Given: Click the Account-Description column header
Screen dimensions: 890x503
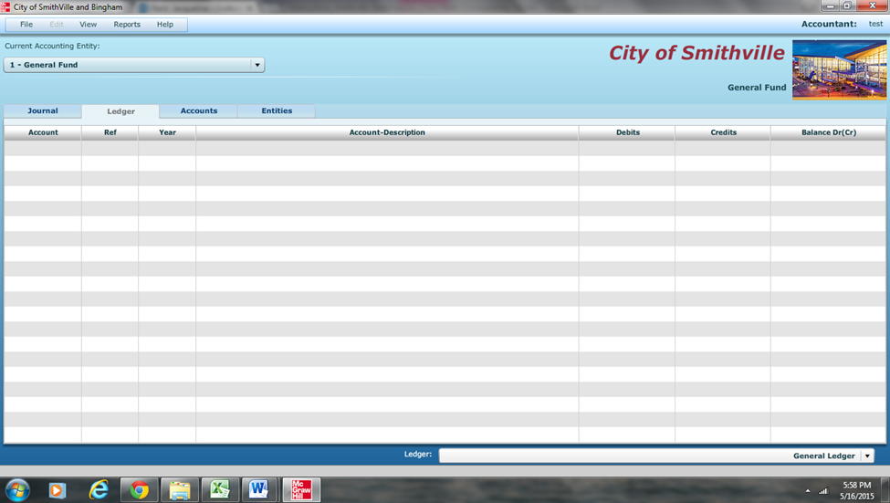Looking at the screenshot, I should pyautogui.click(x=387, y=132).
